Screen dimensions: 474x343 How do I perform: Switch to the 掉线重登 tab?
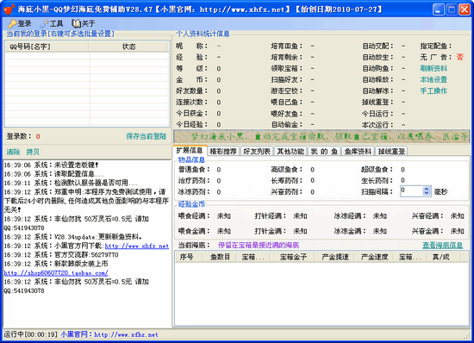pos(391,151)
